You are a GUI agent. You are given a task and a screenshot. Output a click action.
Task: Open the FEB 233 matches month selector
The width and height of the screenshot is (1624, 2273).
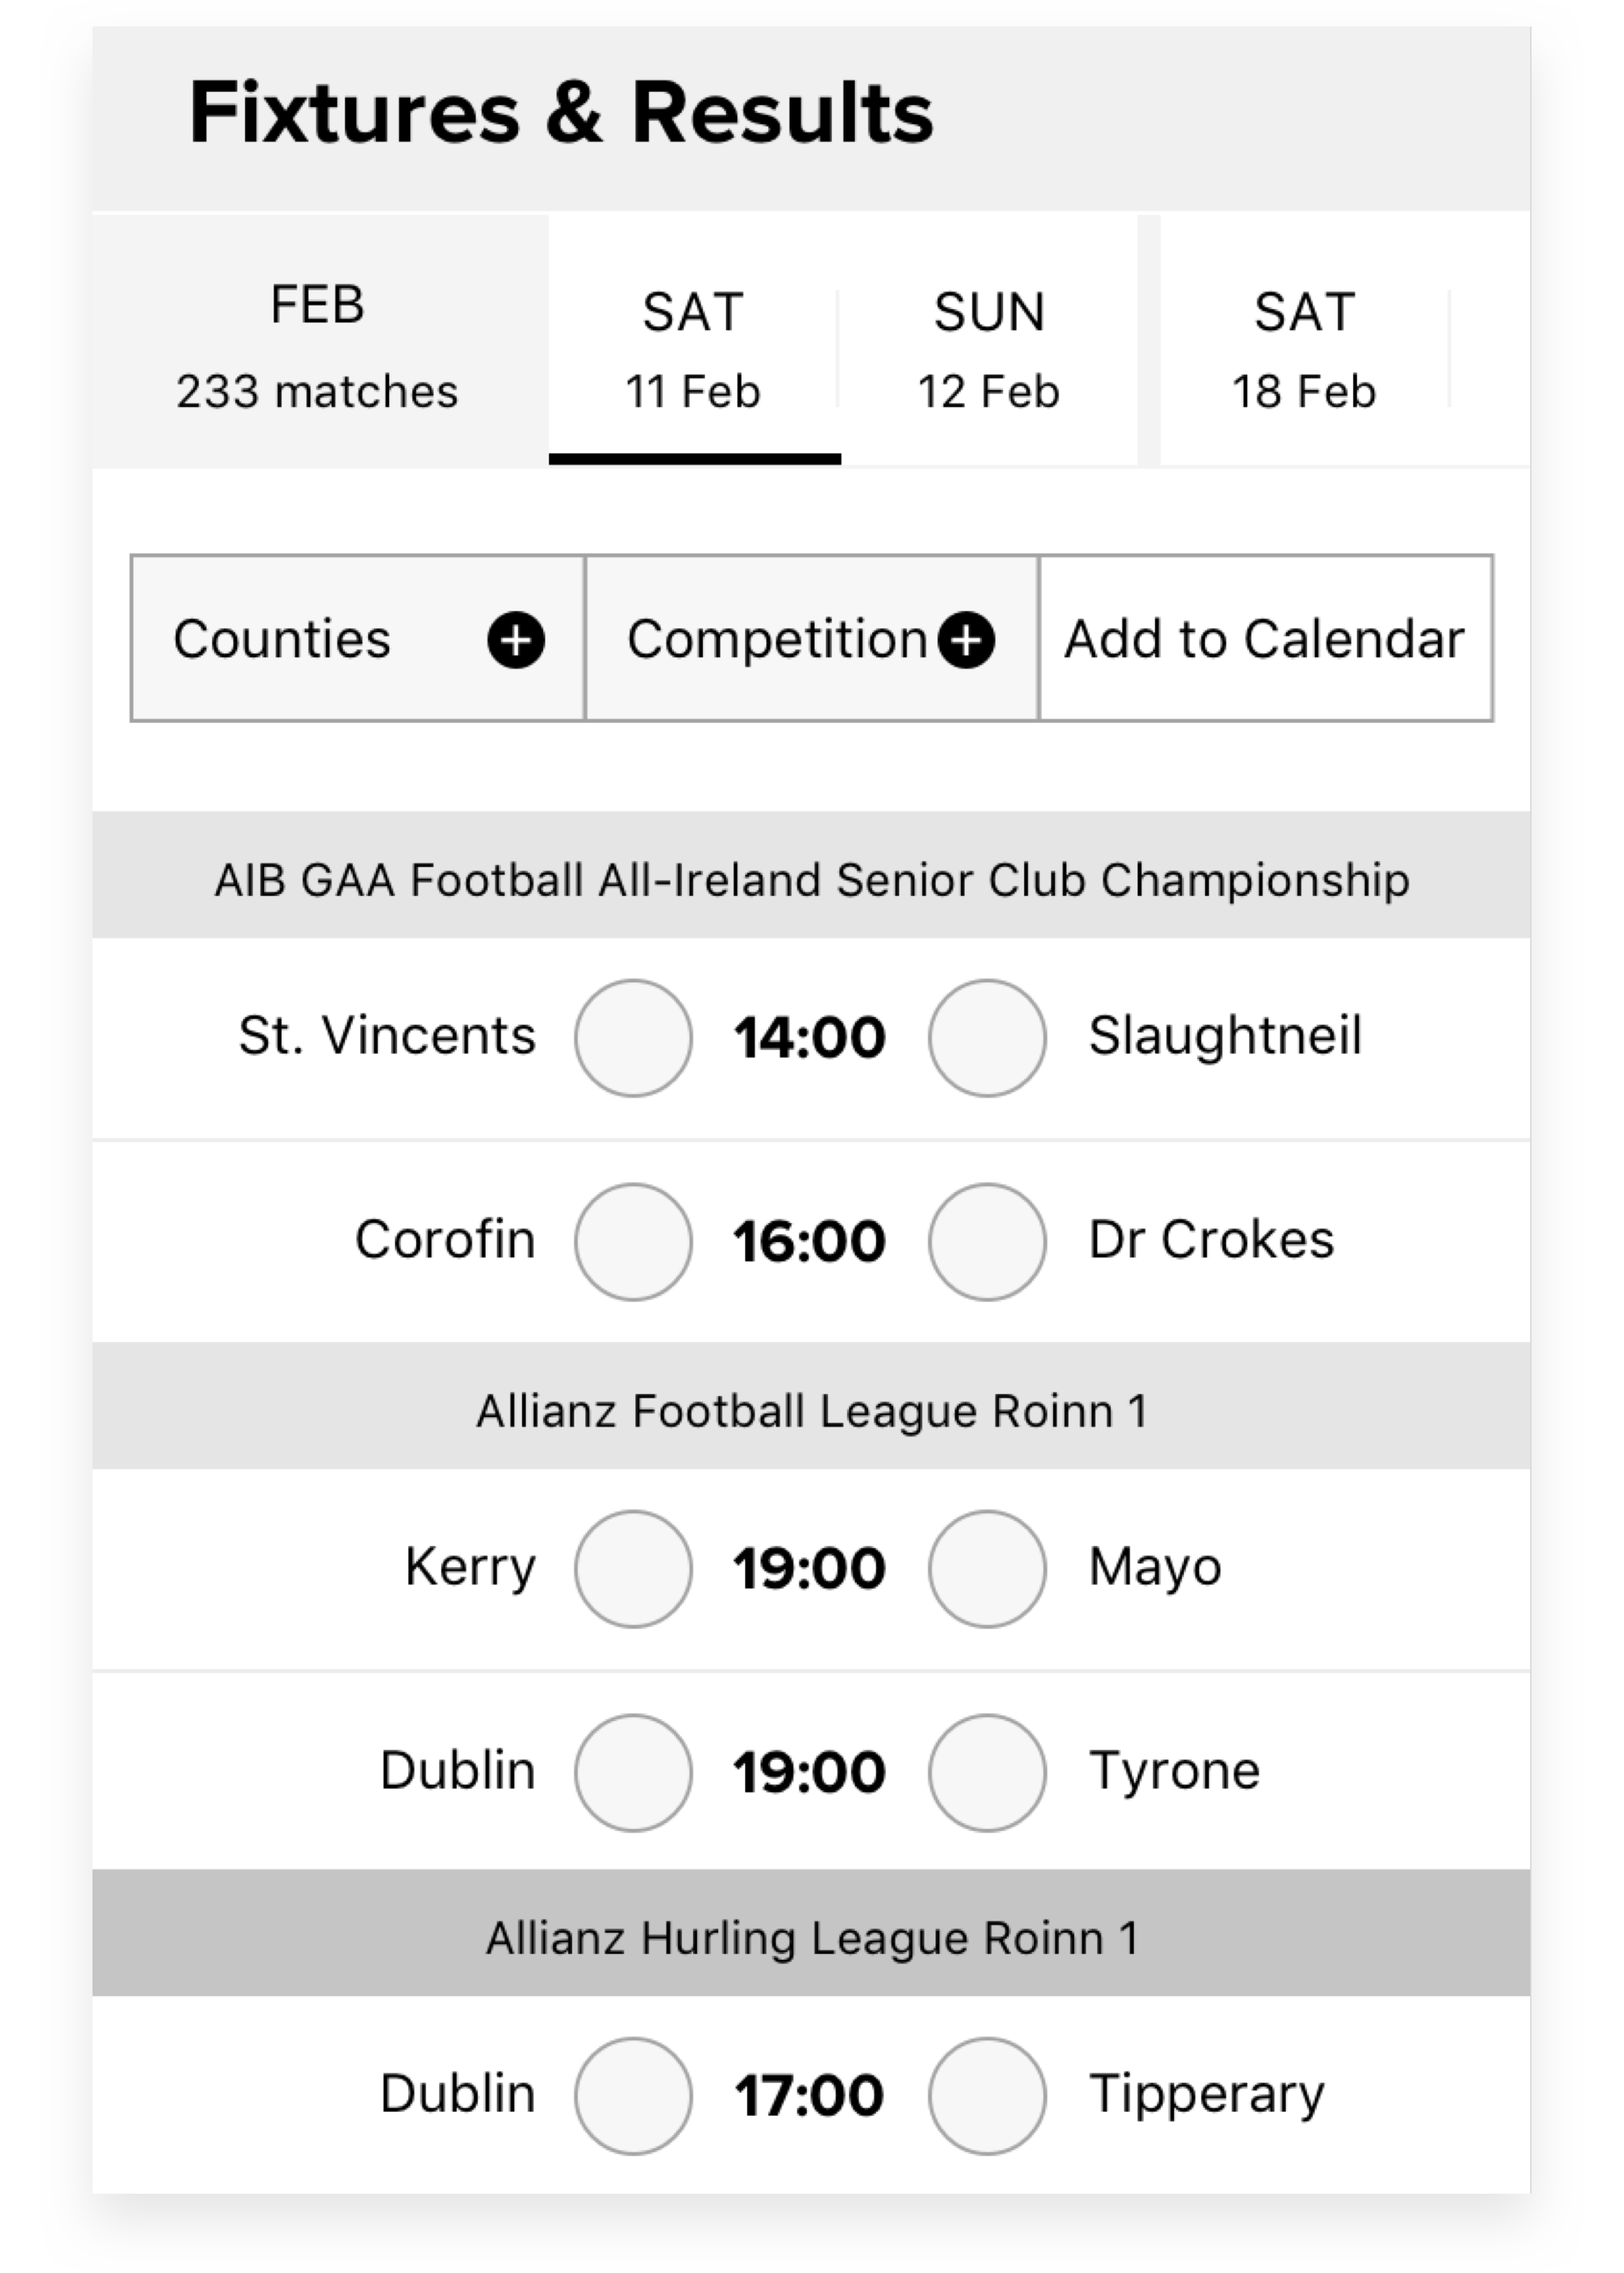[x=318, y=345]
